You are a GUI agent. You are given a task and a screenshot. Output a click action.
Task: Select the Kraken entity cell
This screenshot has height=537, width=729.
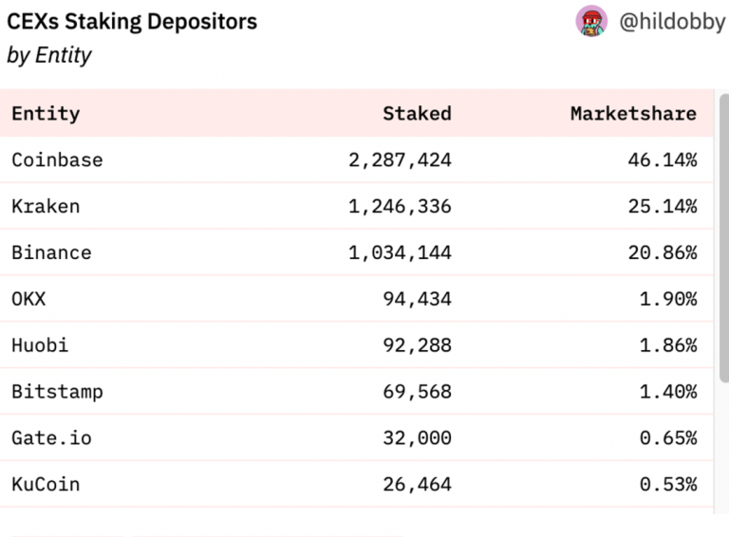coord(46,207)
